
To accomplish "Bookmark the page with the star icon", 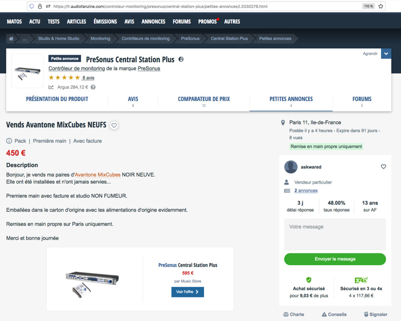I will [x=380, y=6].
